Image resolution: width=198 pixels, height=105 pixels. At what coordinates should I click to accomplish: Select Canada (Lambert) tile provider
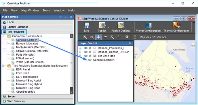(x=27, y=40)
